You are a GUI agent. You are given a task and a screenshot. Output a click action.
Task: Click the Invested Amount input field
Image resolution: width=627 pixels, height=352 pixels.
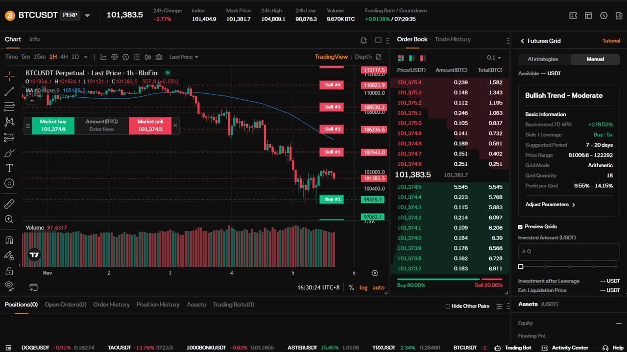[x=569, y=251]
